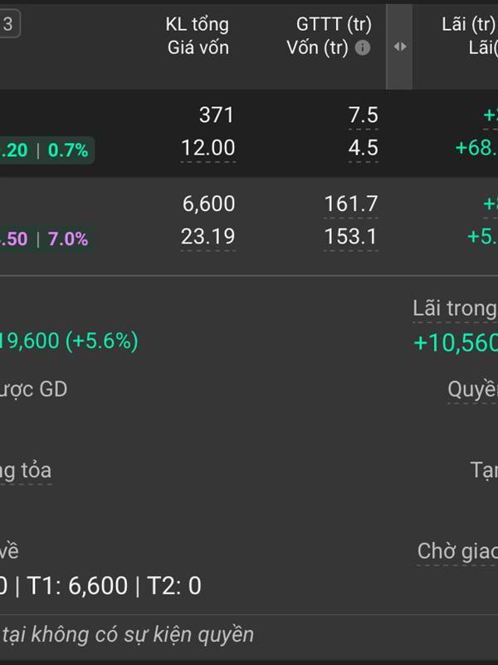Image resolution: width=498 pixels, height=665 pixels.
Task: Click the T1: 6,600 settlement text
Action: pos(78,586)
